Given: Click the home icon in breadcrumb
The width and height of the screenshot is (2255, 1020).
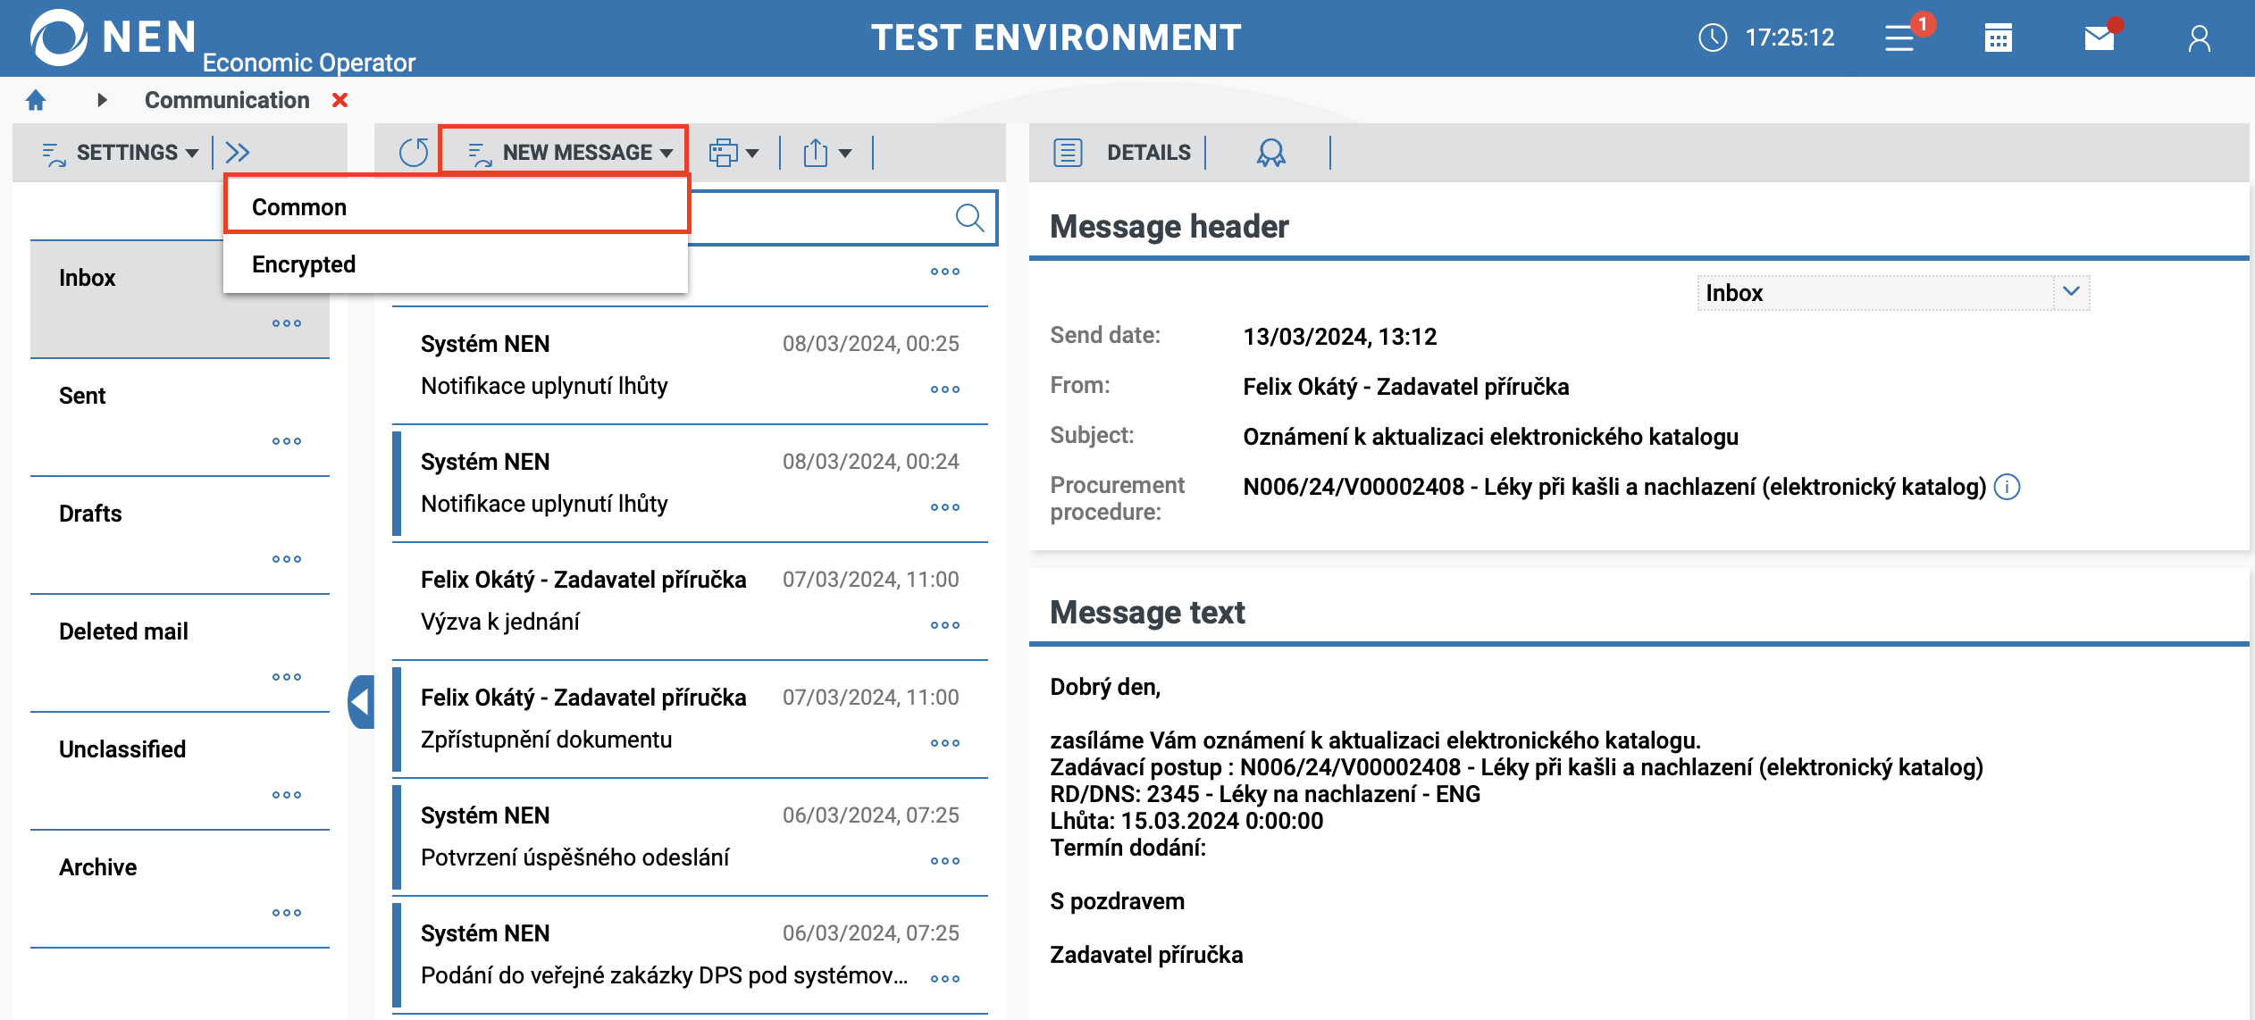Looking at the screenshot, I should pos(36,100).
